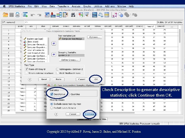Viewport: 185px width, 138px height.
Task: Click arrow button beside Grouping Variable
Action: (x=54, y=54)
